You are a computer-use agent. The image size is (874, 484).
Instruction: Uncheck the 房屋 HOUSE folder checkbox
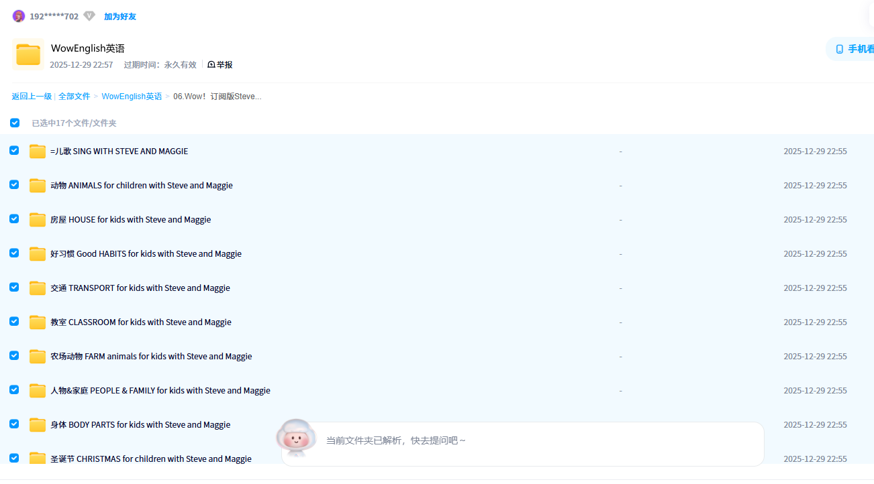point(14,219)
